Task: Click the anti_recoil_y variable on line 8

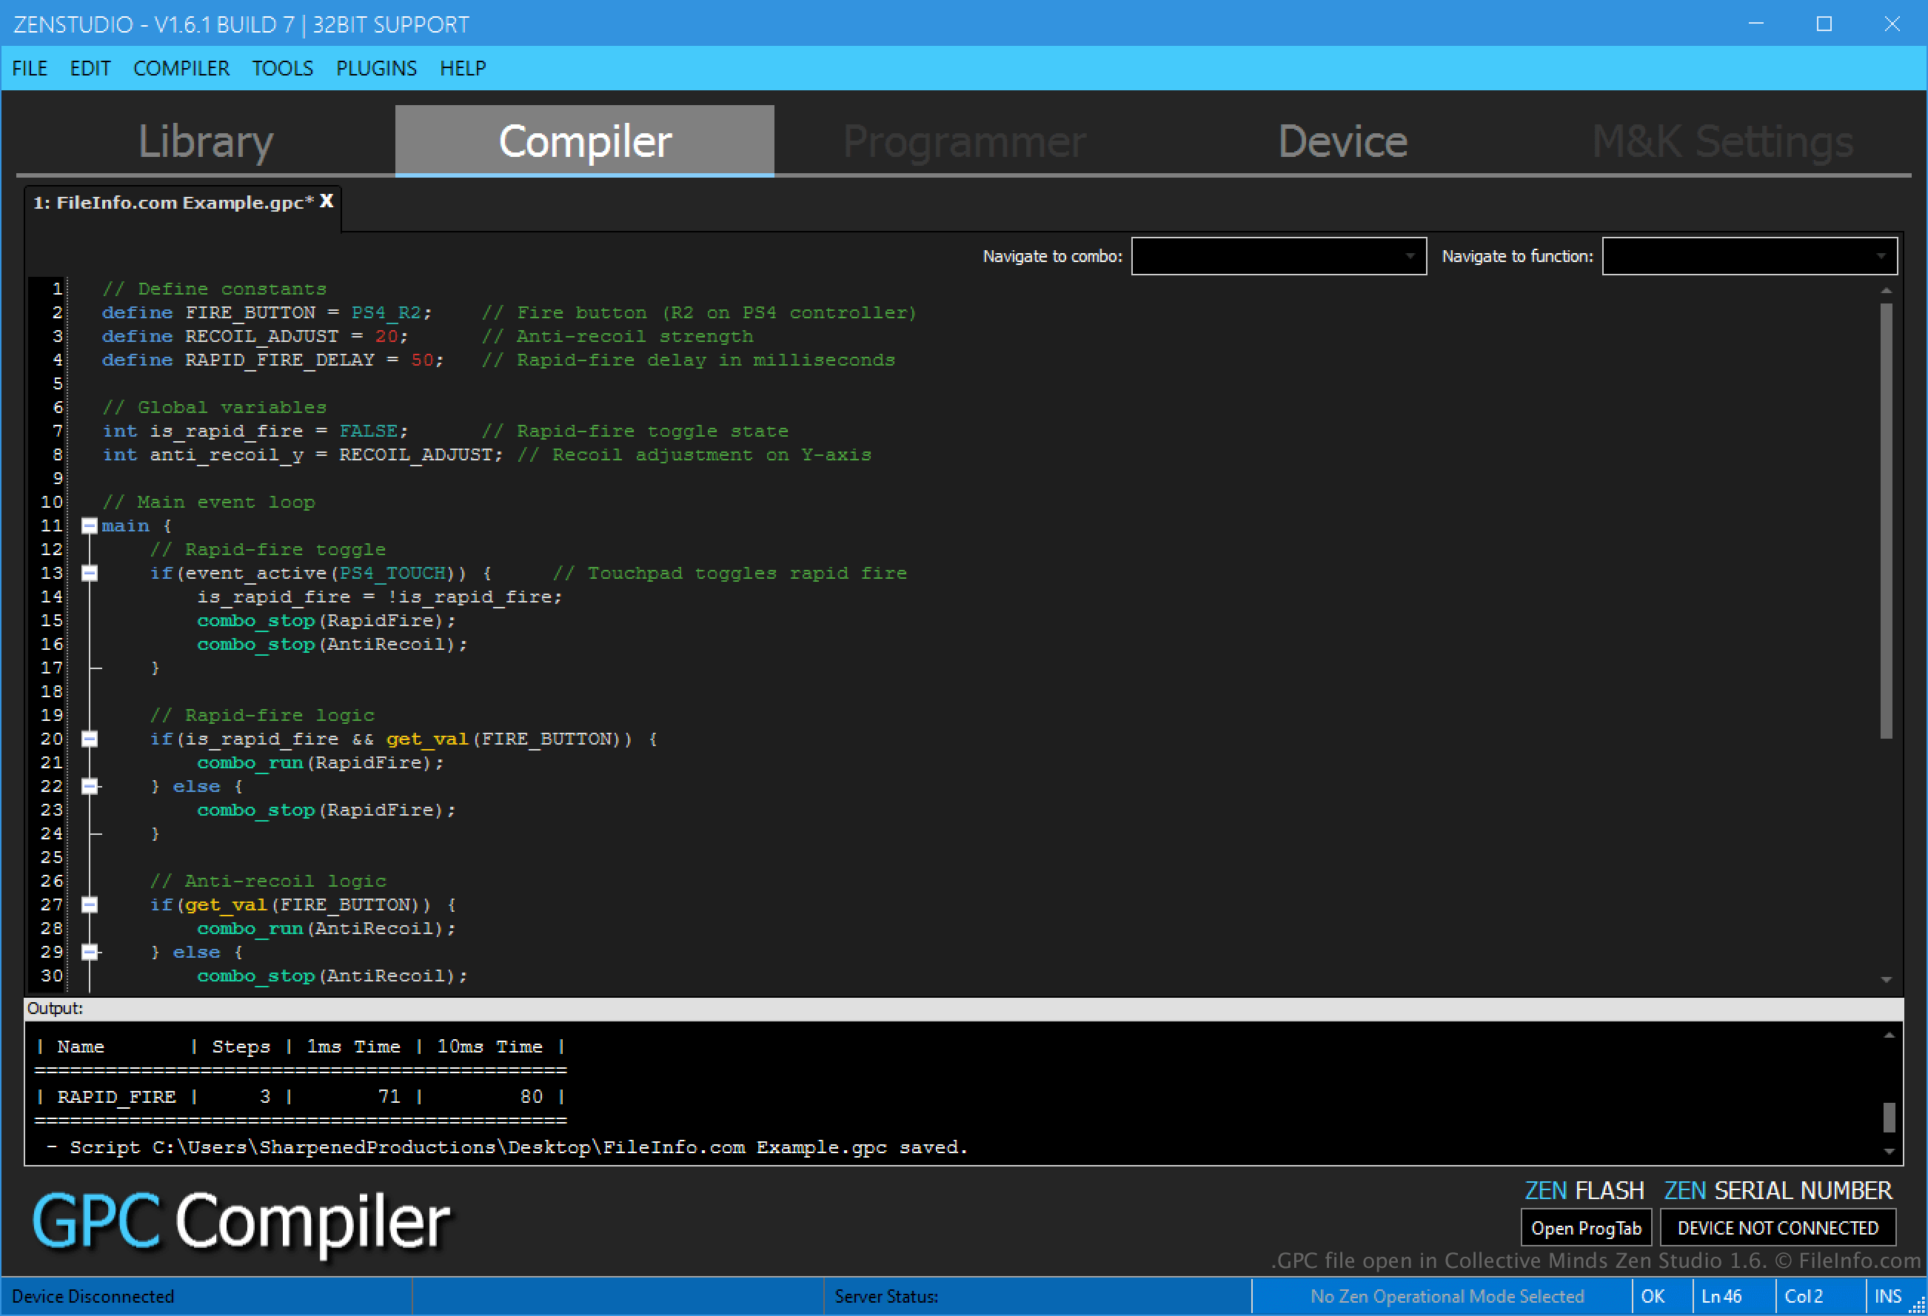Action: (x=227, y=455)
